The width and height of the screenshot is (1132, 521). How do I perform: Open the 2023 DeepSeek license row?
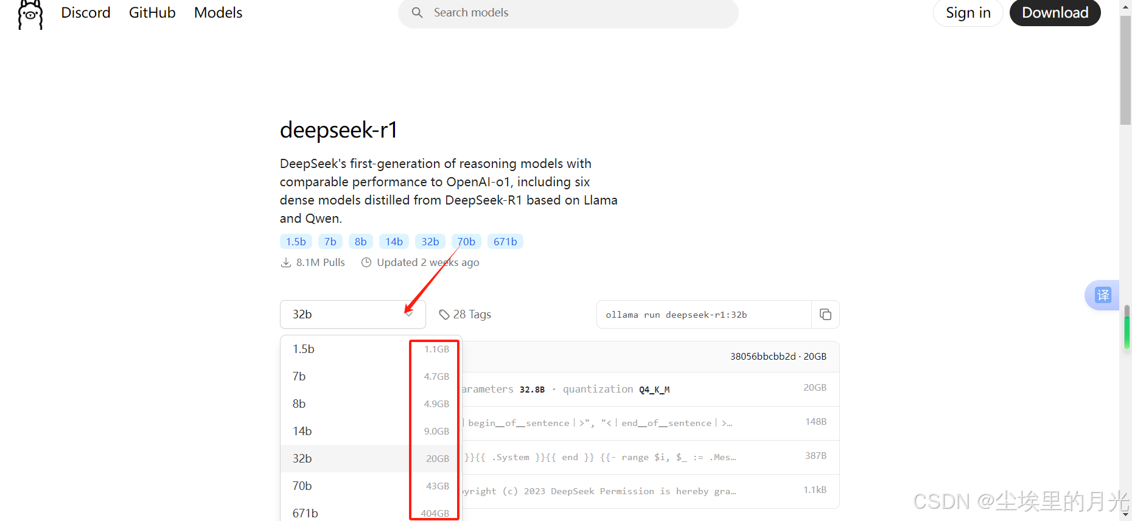651,492
